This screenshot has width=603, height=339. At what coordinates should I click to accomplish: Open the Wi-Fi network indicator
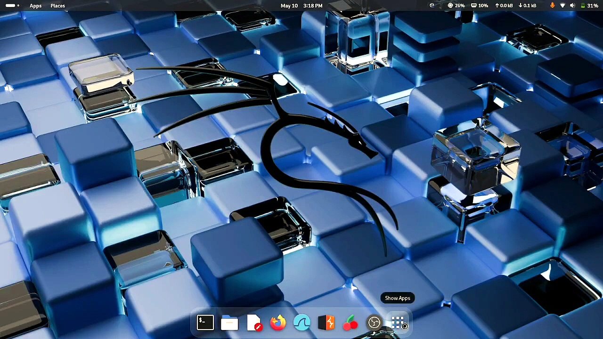[x=562, y=6]
